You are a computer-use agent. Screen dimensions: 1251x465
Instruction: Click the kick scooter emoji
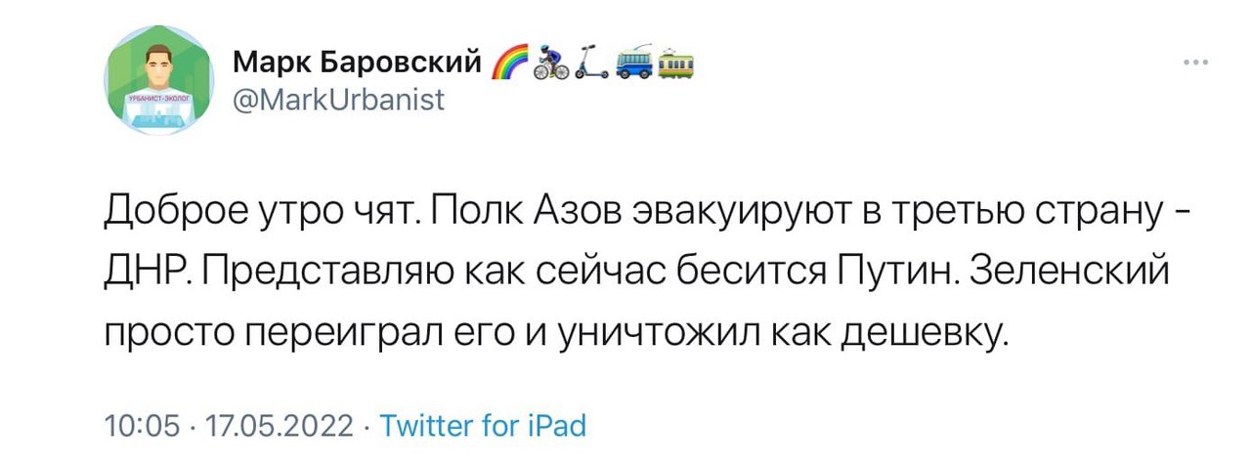click(591, 64)
